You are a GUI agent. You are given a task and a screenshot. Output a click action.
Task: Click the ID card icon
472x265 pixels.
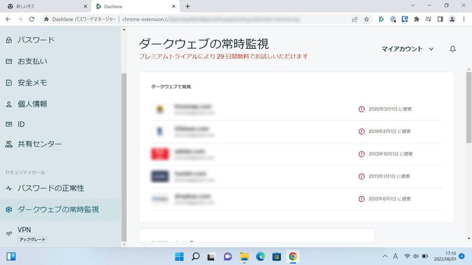point(9,124)
